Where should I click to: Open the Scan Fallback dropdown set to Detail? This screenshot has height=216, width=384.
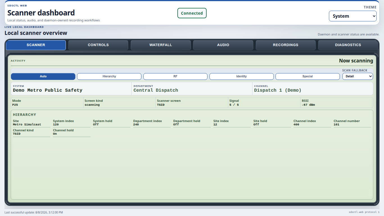pyautogui.click(x=358, y=76)
